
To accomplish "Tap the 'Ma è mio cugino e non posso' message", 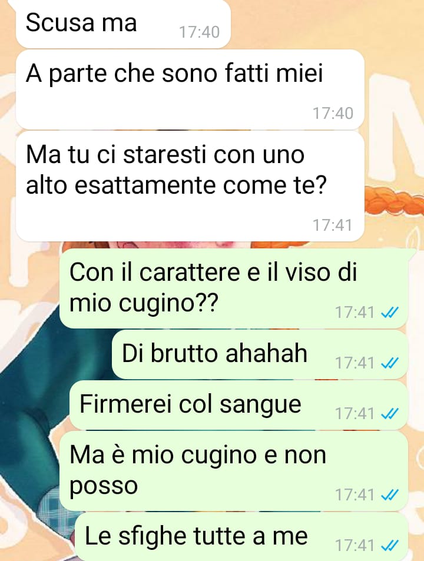I will pyautogui.click(x=234, y=471).
